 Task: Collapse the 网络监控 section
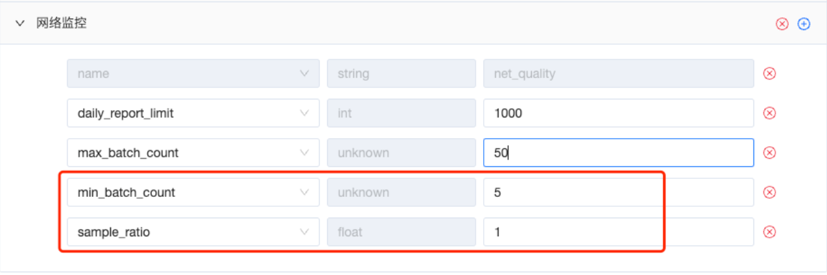(20, 24)
